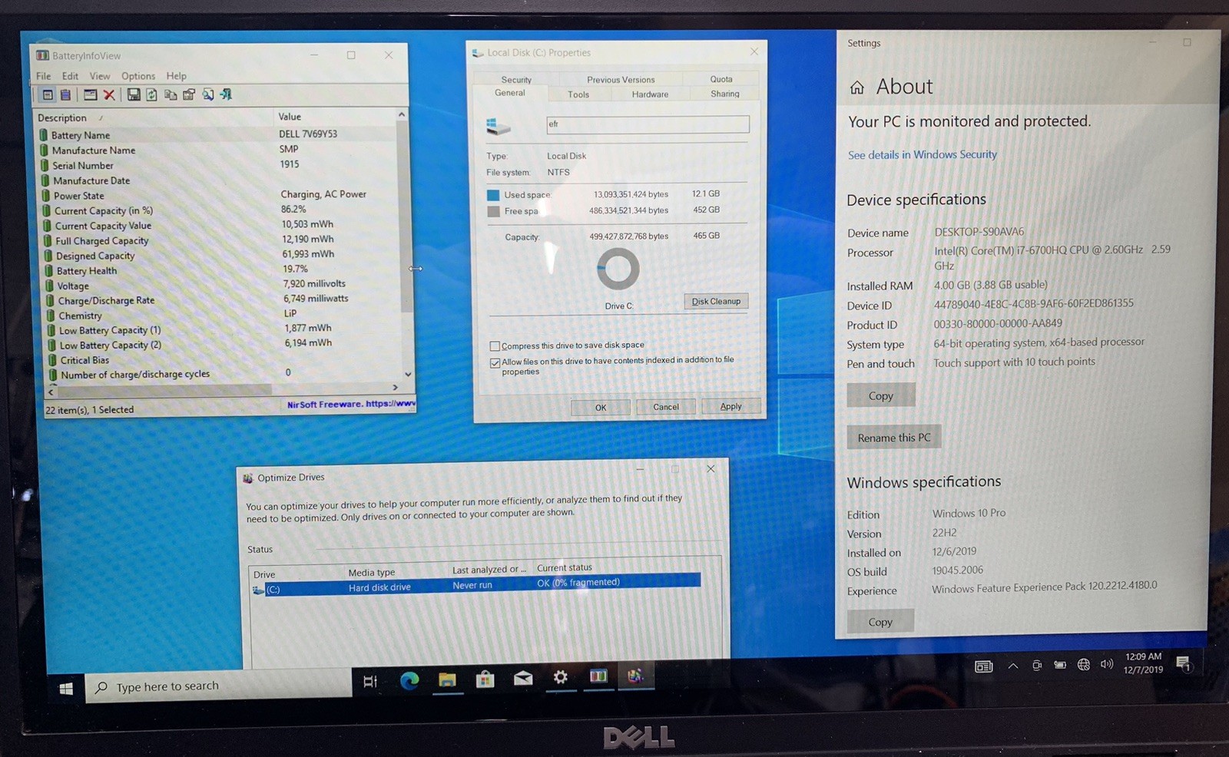Click the Find magnifier icon in BatteryInfoView toolbar
Image resolution: width=1229 pixels, height=757 pixels.
coord(207,94)
